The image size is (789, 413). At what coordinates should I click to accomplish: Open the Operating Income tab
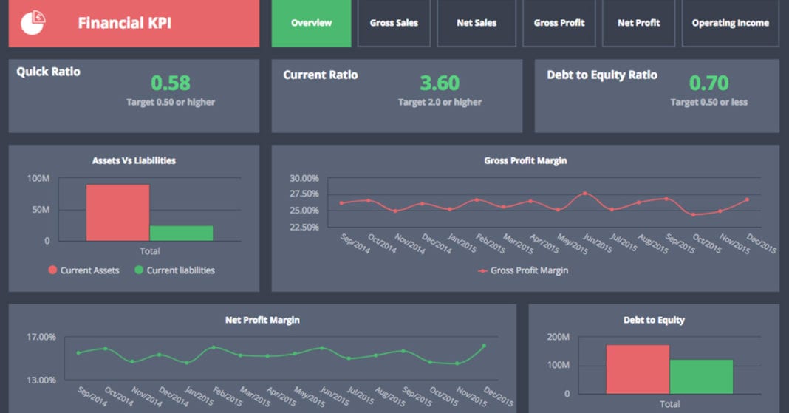[x=730, y=23]
